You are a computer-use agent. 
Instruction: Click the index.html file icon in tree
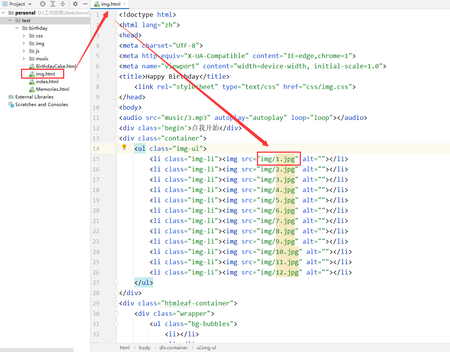coord(32,82)
